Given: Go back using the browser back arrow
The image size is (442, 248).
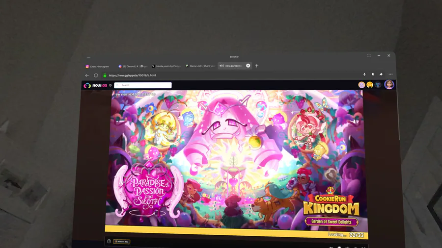Looking at the screenshot, I should pyautogui.click(x=87, y=75).
